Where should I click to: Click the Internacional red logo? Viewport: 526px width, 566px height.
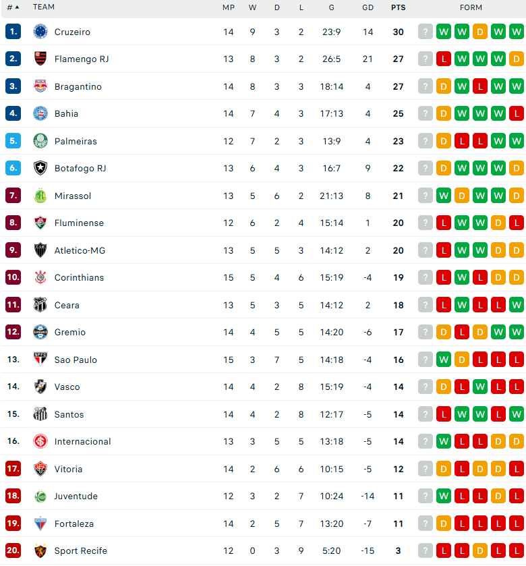point(40,441)
